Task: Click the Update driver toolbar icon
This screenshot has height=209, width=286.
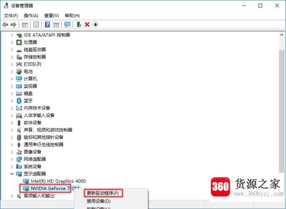Action: [x=79, y=24]
